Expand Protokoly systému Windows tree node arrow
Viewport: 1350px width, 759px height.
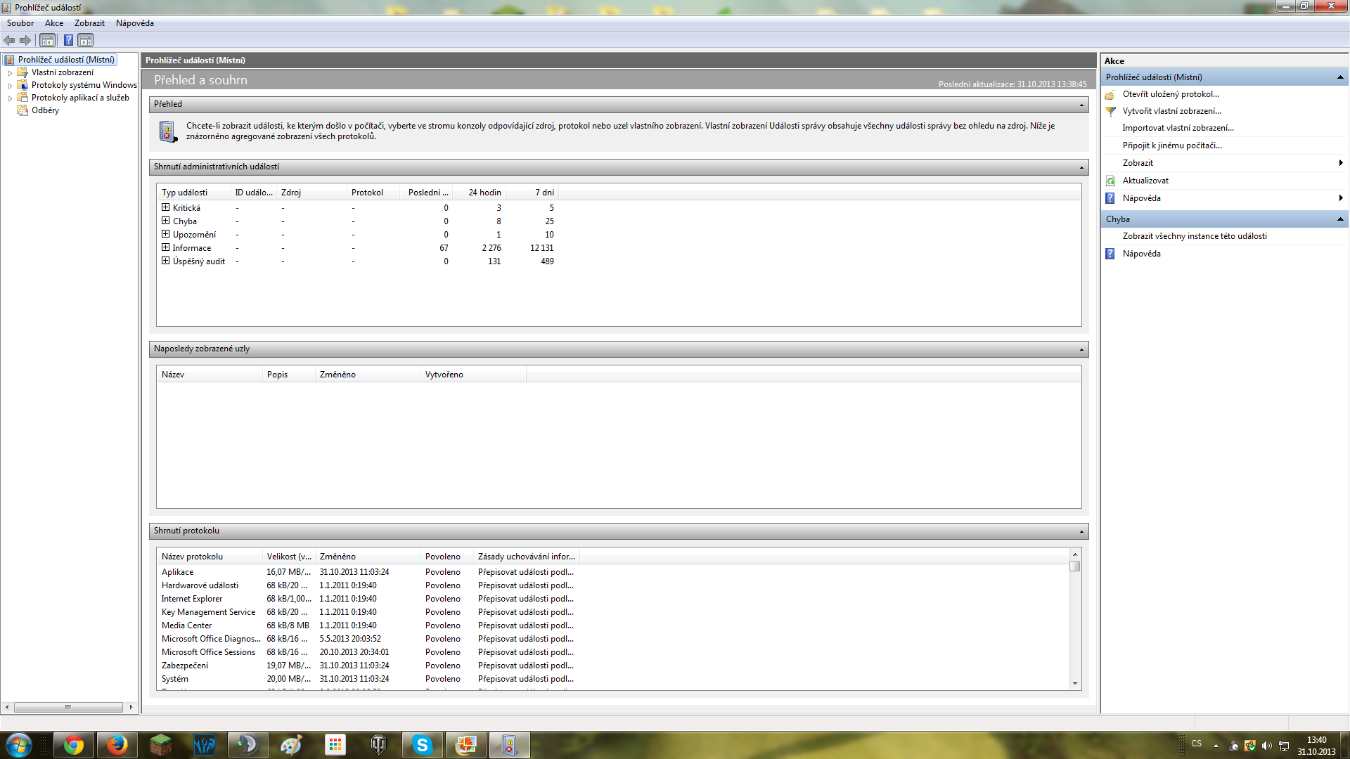pyautogui.click(x=10, y=85)
